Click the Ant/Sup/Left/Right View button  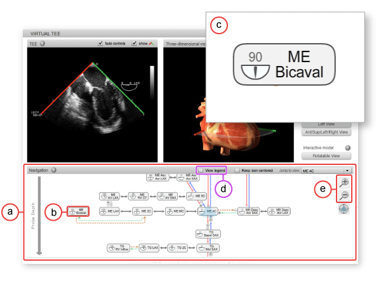pos(326,132)
